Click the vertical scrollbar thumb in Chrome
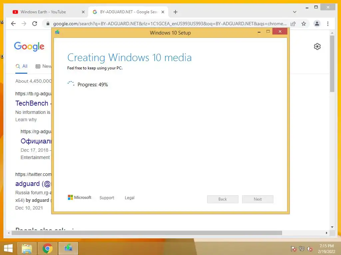341x255 pixels. coord(332,64)
